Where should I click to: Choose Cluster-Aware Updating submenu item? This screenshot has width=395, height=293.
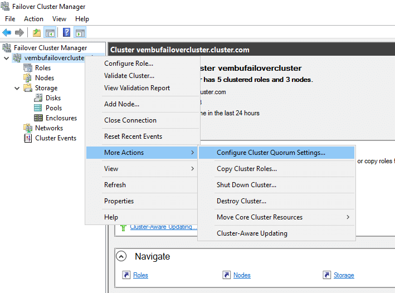[276, 233]
